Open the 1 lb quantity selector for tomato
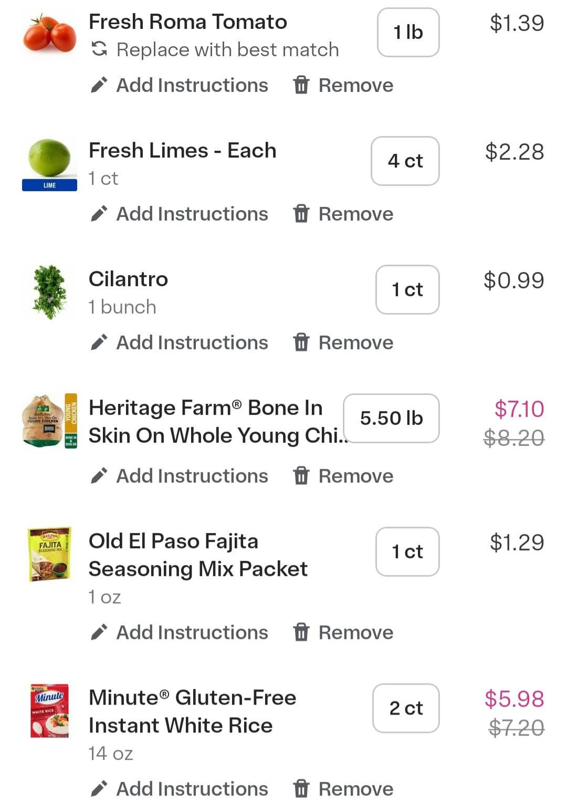567x806 pixels. (x=408, y=32)
